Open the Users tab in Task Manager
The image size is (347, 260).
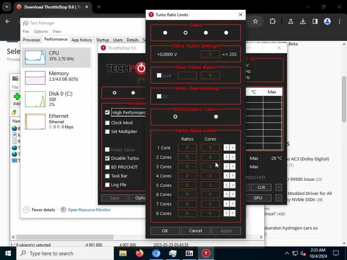[118, 40]
